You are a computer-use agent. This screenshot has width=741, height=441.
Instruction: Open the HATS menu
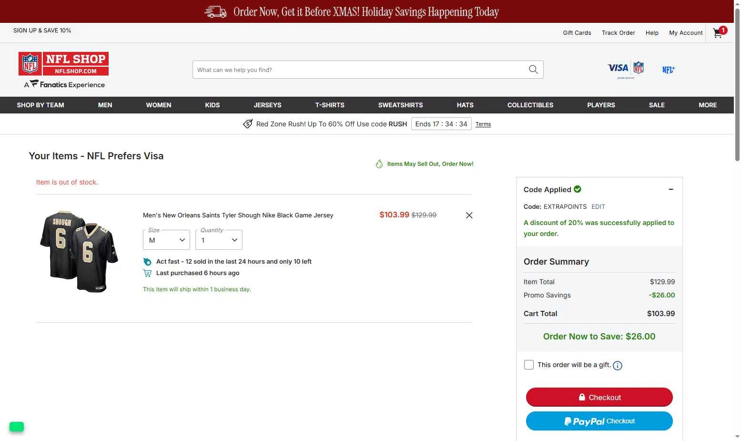465,105
